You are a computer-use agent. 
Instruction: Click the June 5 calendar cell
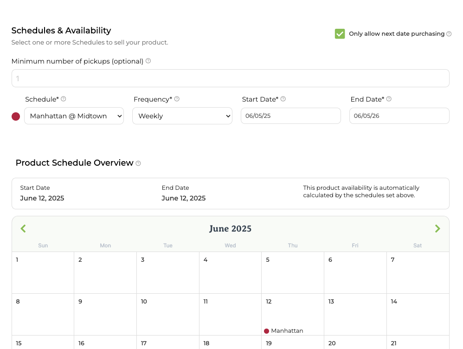[x=293, y=272]
